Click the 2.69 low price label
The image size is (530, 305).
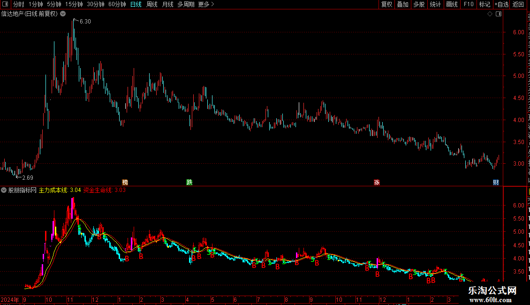click(28, 177)
